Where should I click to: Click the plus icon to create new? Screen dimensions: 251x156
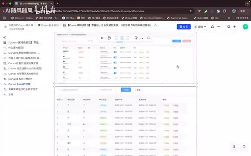point(234,26)
